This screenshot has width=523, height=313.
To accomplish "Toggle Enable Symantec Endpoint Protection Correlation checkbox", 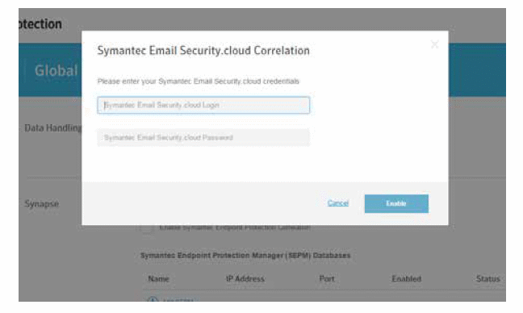I will [x=147, y=228].
